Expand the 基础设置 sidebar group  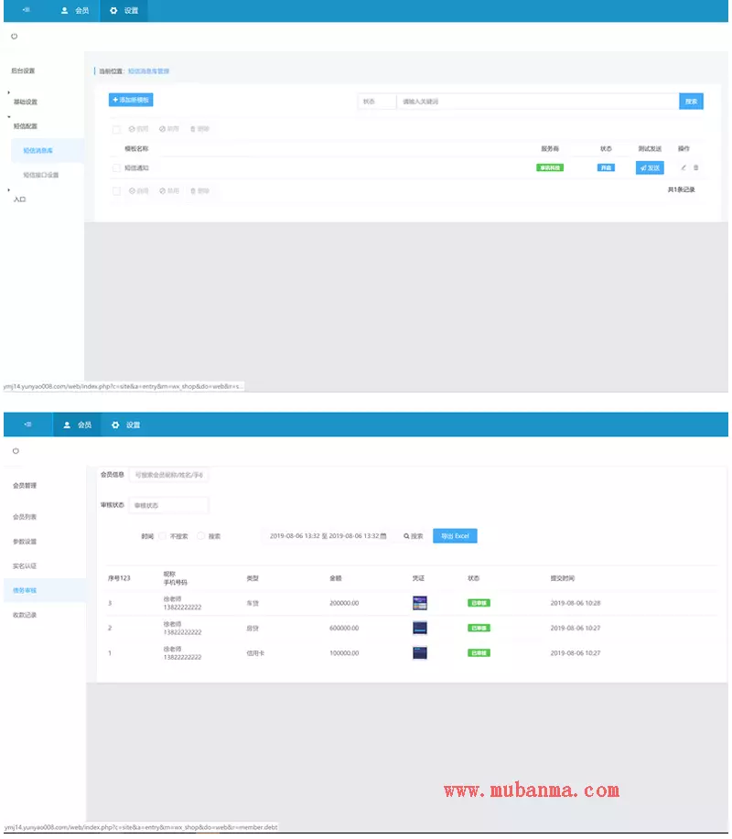pos(26,102)
